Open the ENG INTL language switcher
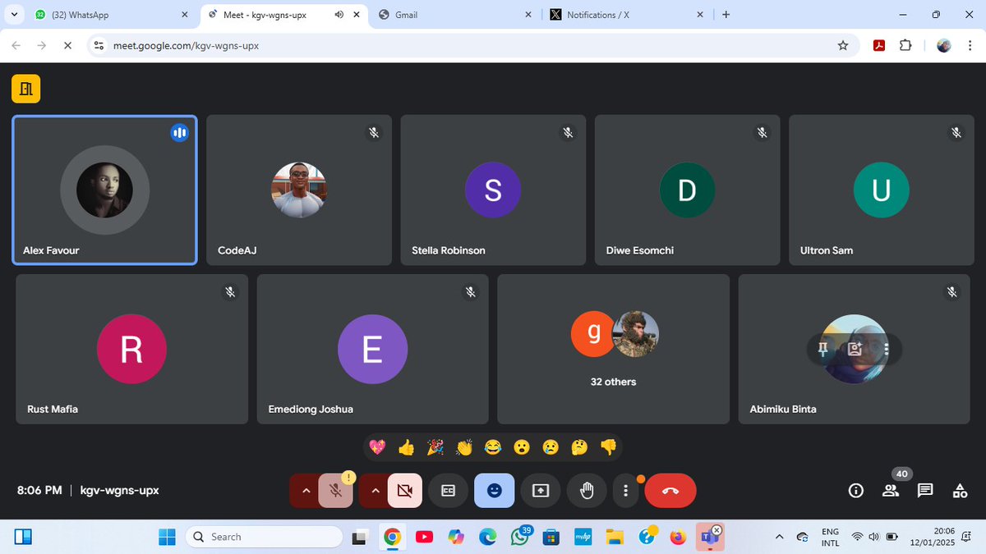This screenshot has height=554, width=986. [x=830, y=537]
